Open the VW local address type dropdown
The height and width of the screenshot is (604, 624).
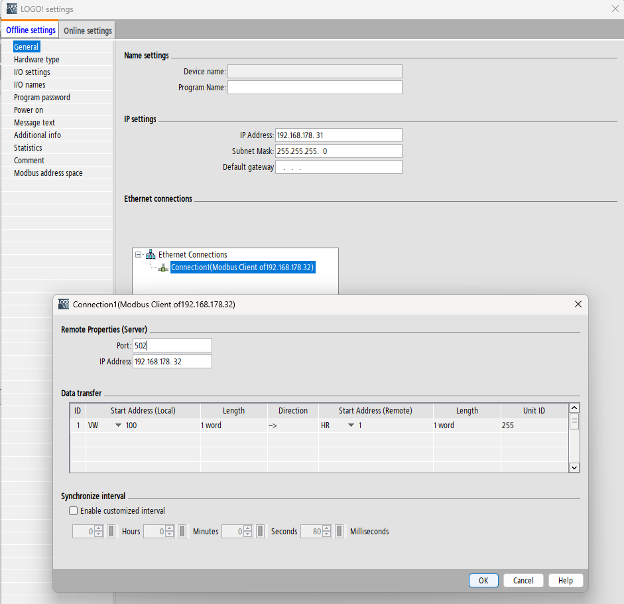119,425
